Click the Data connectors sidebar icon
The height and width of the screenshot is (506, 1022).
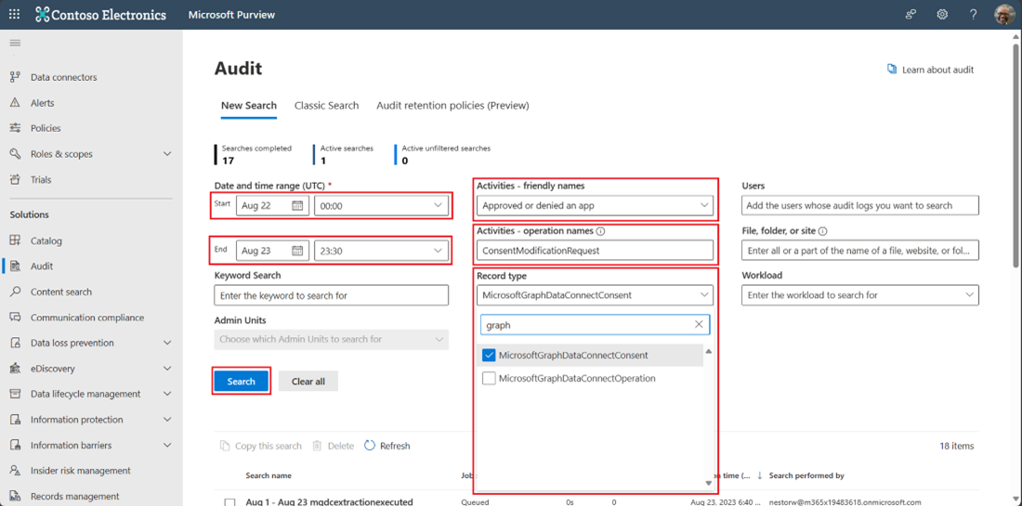16,77
